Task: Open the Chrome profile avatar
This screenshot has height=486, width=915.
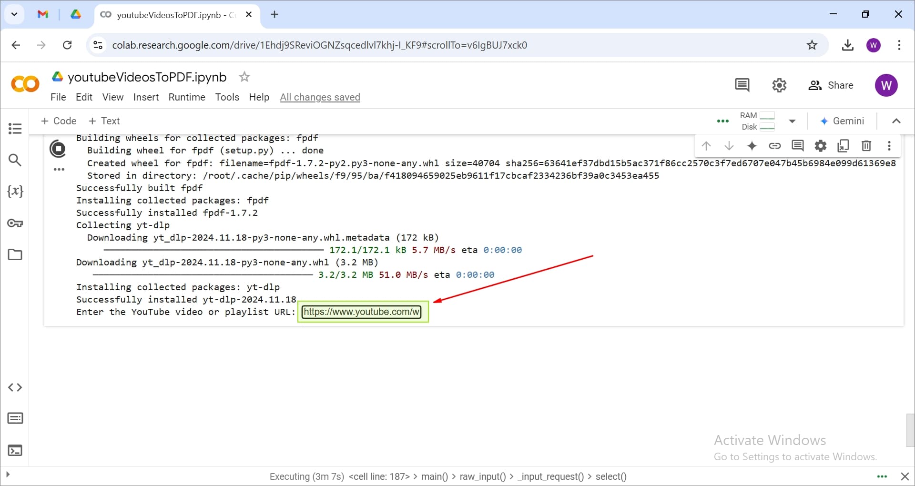Action: pyautogui.click(x=874, y=45)
